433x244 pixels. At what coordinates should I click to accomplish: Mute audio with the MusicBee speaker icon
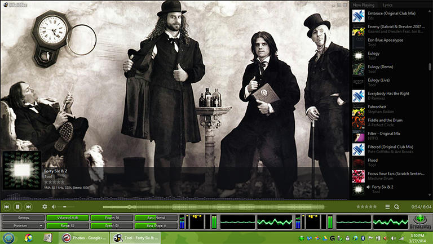54,206
